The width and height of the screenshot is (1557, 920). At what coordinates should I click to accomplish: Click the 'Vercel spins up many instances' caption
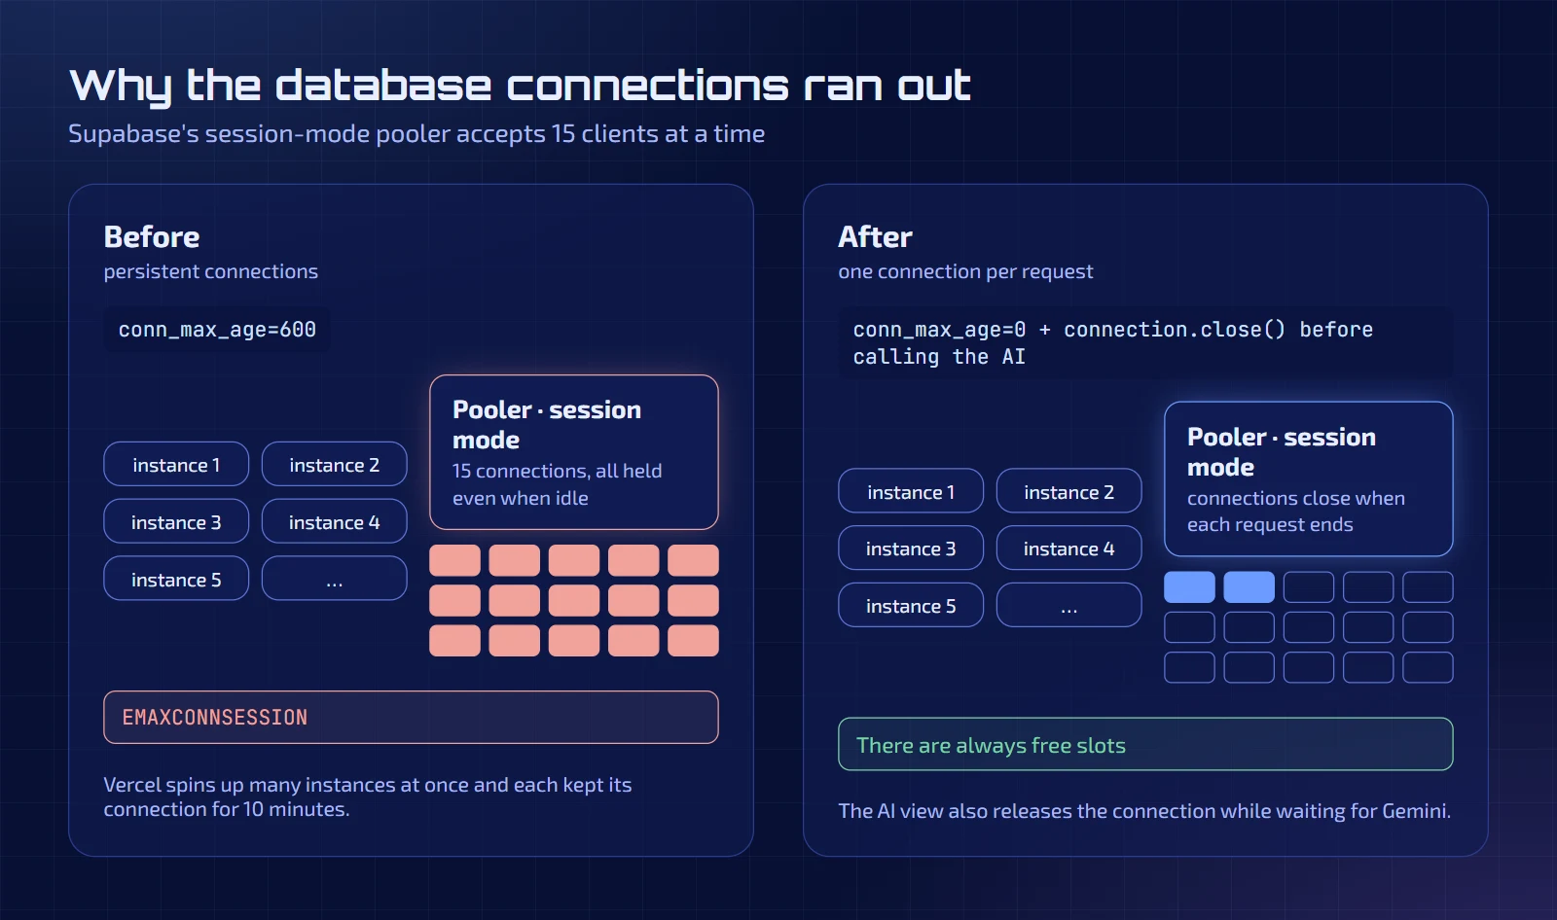click(368, 796)
